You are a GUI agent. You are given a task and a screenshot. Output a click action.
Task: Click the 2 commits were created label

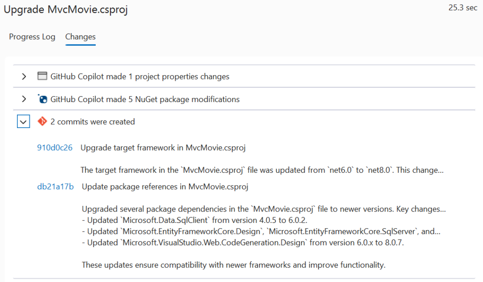93,121
